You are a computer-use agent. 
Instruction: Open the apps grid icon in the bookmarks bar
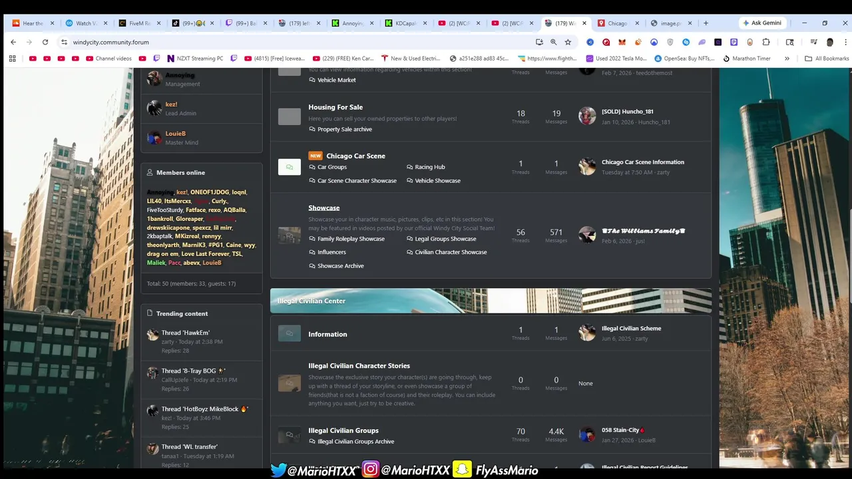(x=12, y=59)
